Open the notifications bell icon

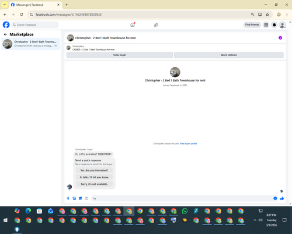pyautogui.click(x=274, y=25)
